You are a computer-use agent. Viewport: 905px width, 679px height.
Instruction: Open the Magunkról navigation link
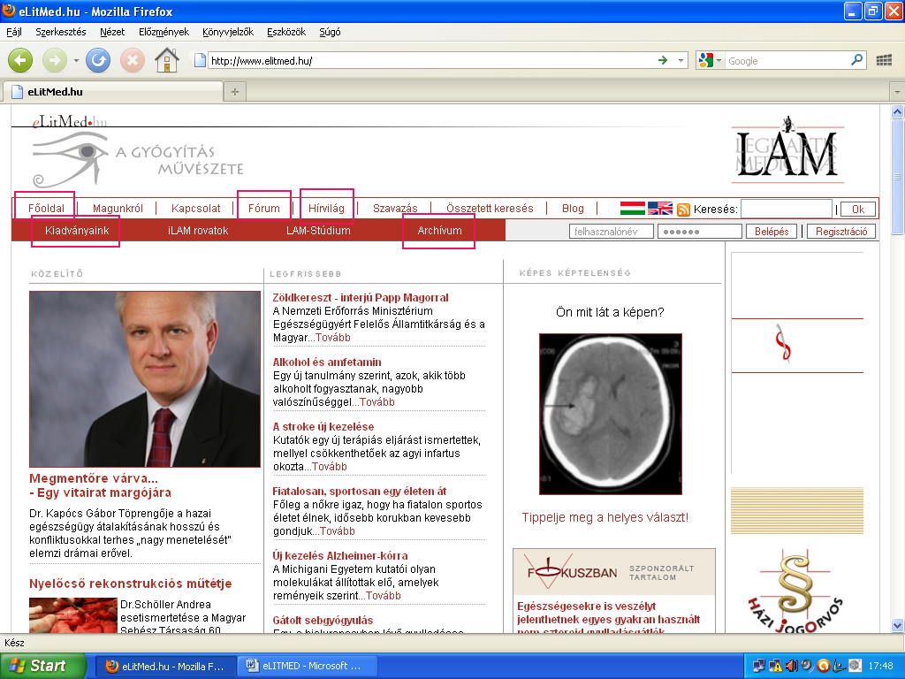pyautogui.click(x=118, y=209)
